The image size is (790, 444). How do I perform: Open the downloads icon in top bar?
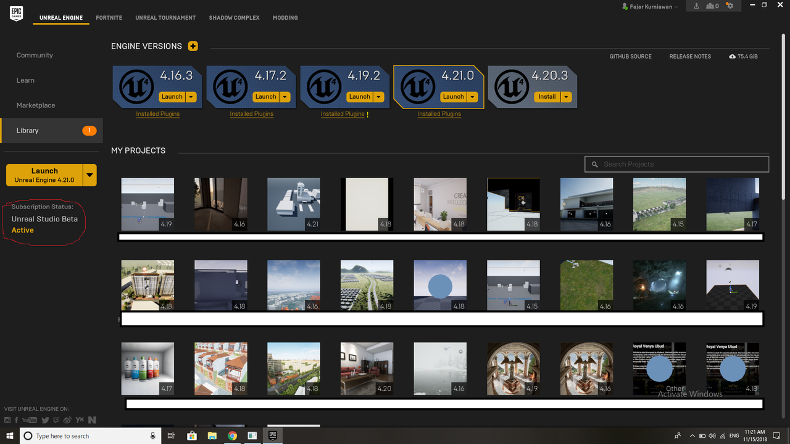click(x=697, y=6)
